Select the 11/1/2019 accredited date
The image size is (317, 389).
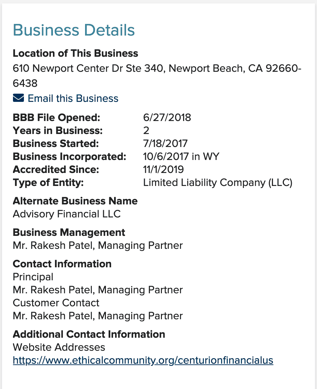click(163, 170)
